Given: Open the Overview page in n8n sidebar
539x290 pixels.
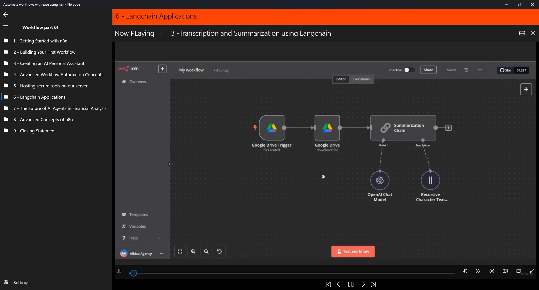Looking at the screenshot, I should click(138, 81).
